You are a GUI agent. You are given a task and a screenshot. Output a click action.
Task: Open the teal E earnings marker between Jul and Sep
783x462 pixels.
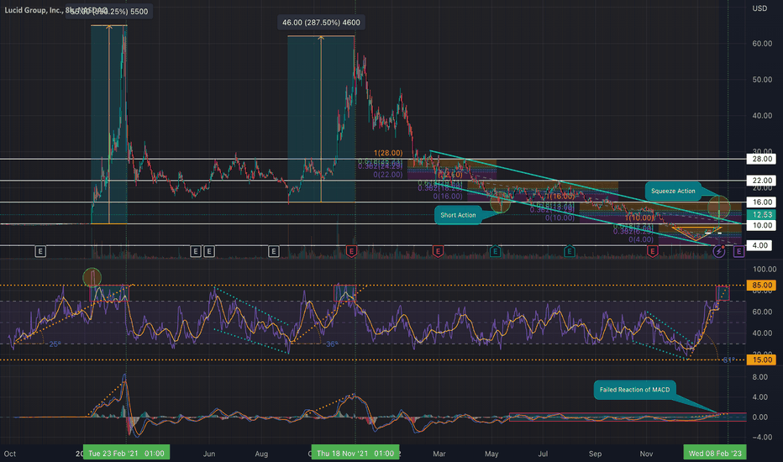pyautogui.click(x=570, y=251)
